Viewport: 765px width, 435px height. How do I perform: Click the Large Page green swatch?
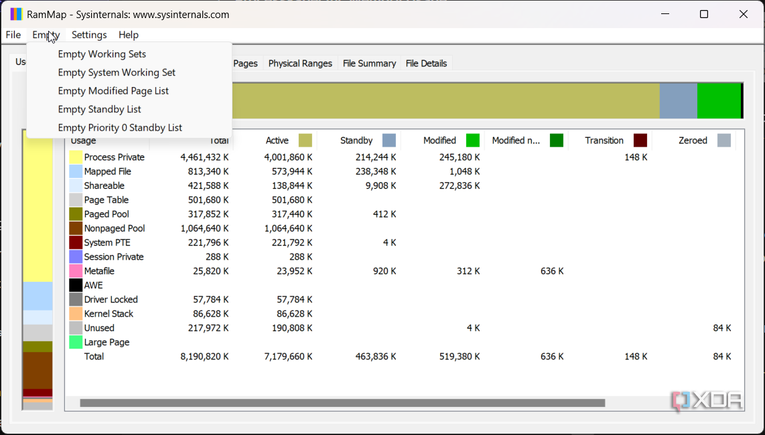(x=76, y=342)
